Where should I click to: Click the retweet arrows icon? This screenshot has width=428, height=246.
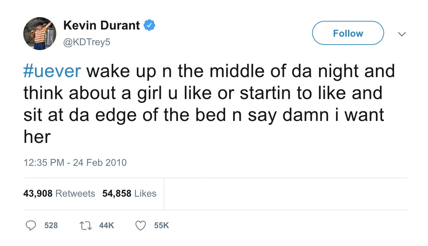click(x=86, y=225)
